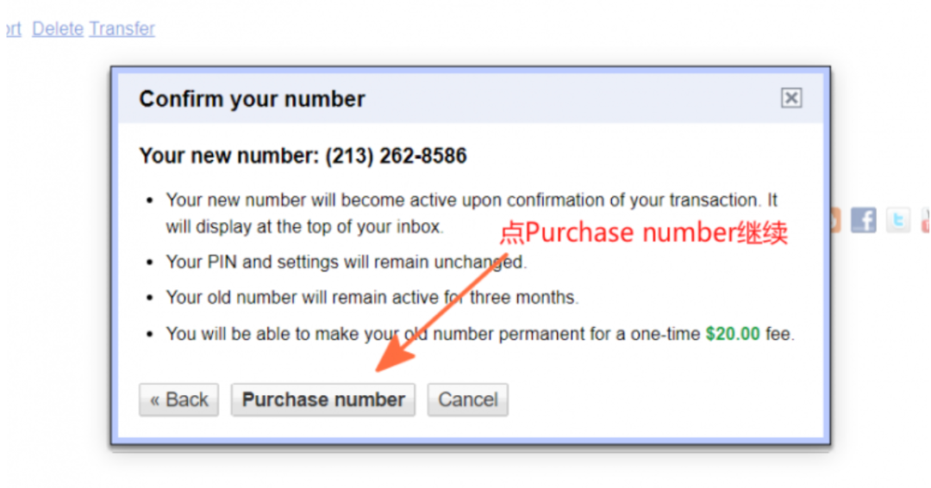Open the Transfer link

pos(122,28)
